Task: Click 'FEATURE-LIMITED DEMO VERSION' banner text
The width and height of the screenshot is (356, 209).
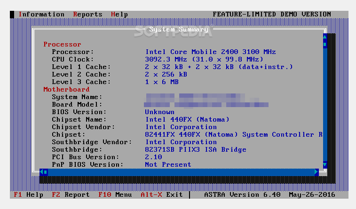Action: [272, 14]
